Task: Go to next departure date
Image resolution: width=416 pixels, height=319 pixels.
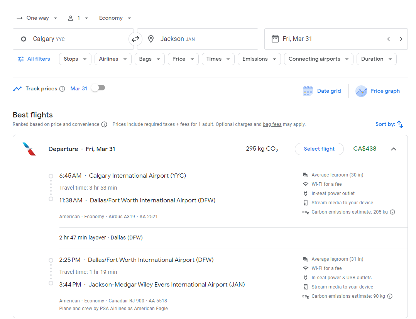Action: click(401, 39)
